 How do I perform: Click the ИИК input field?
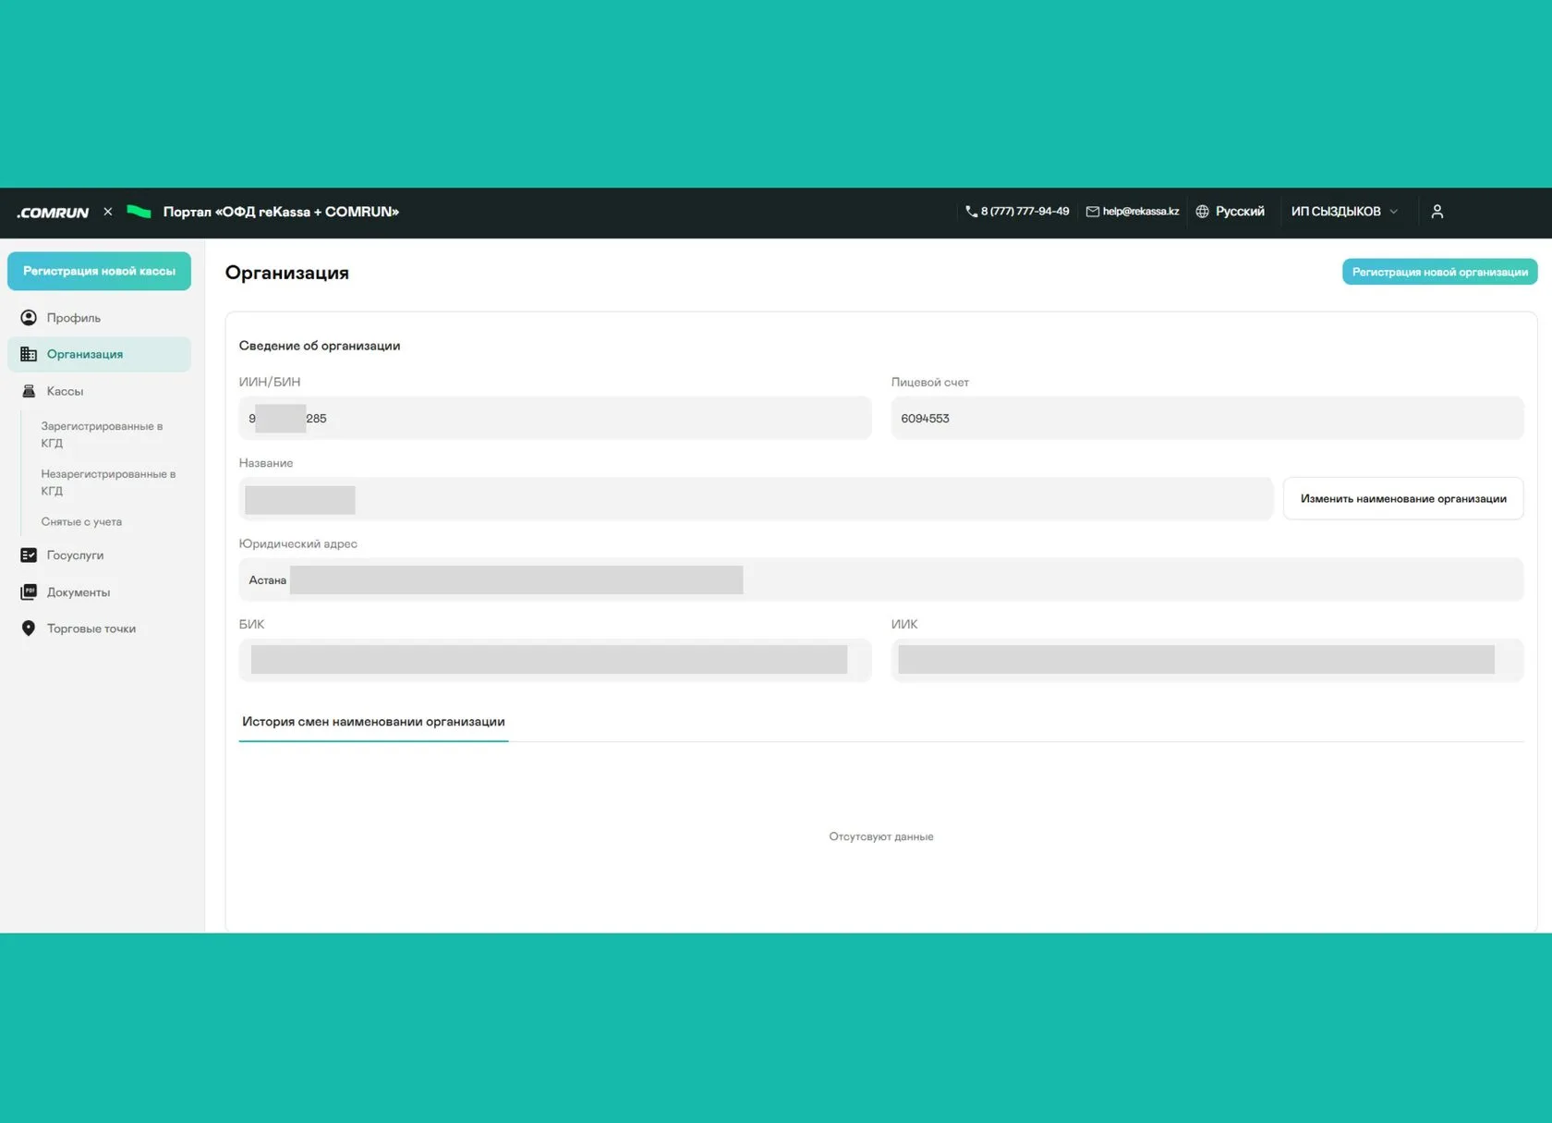1207,660
